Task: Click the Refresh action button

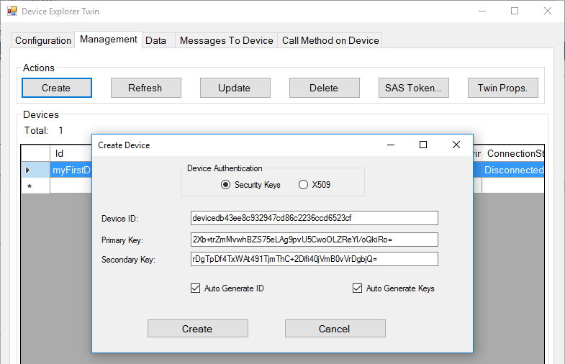Action: (145, 88)
